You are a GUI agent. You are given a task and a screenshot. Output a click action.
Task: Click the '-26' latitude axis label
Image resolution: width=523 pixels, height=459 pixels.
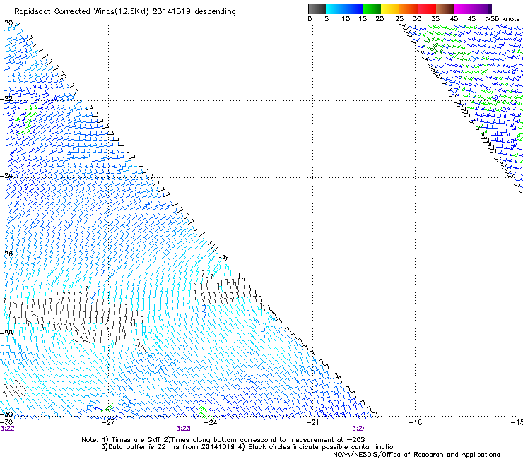(6, 254)
